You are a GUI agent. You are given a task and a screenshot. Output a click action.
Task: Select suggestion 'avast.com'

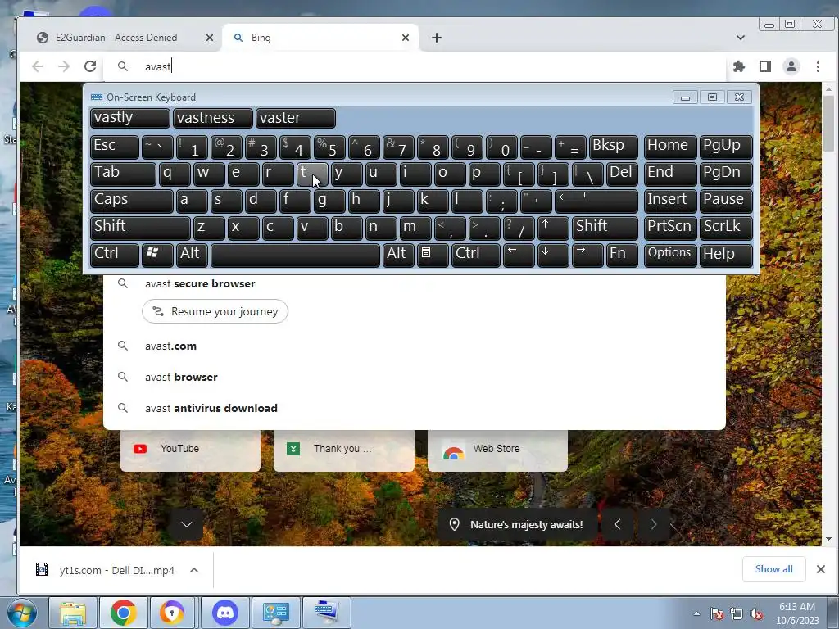tap(414, 346)
